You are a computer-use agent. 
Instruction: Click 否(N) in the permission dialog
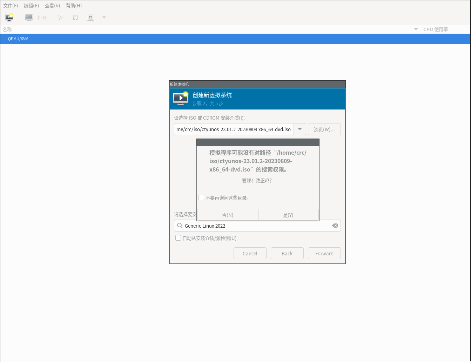pyautogui.click(x=228, y=215)
